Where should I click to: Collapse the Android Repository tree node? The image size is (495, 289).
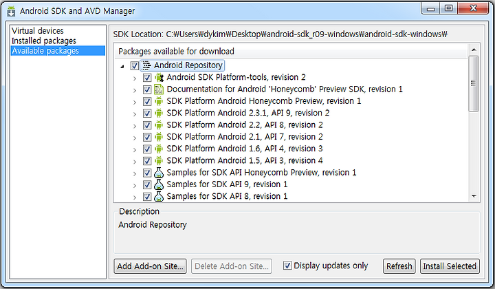tap(122, 66)
